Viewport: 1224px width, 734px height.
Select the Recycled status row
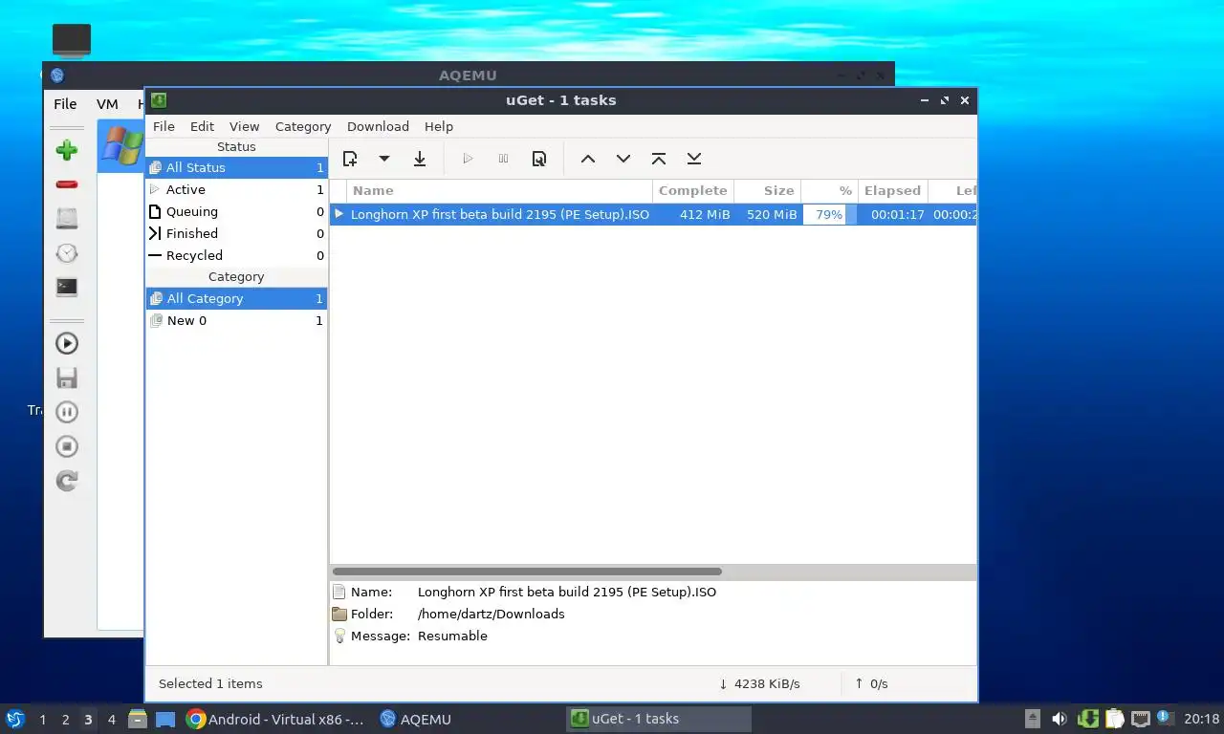point(236,255)
